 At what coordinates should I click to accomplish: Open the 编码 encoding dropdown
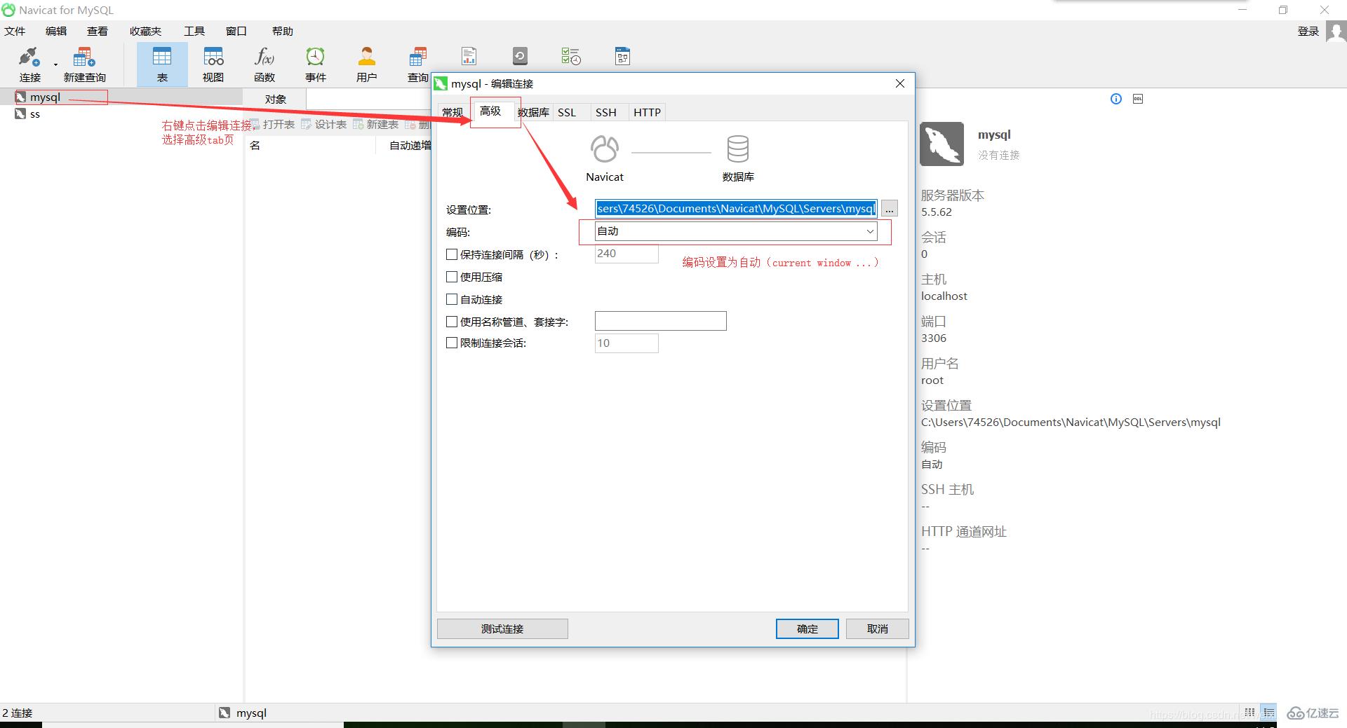[x=736, y=231]
